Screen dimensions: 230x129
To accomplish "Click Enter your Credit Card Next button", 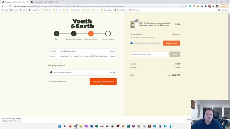I will [103, 82].
